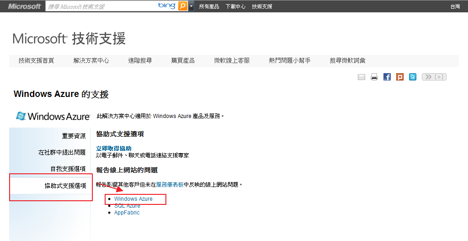Click the SQL Azure list link

127,206
